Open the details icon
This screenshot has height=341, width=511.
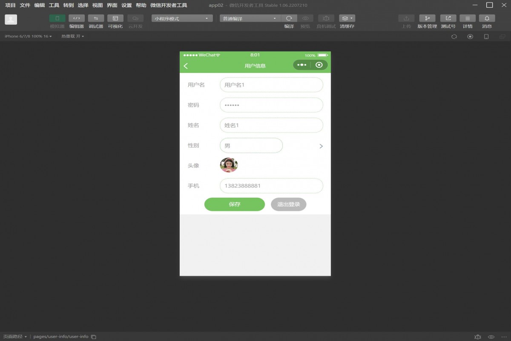(468, 18)
